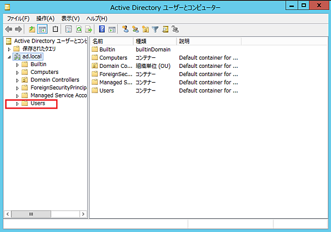331x232 pixels.
Task: Sort by the 名前 column header
Action: tap(112, 41)
